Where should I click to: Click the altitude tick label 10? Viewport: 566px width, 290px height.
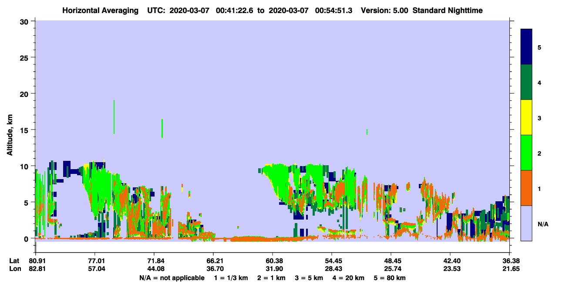click(24, 166)
